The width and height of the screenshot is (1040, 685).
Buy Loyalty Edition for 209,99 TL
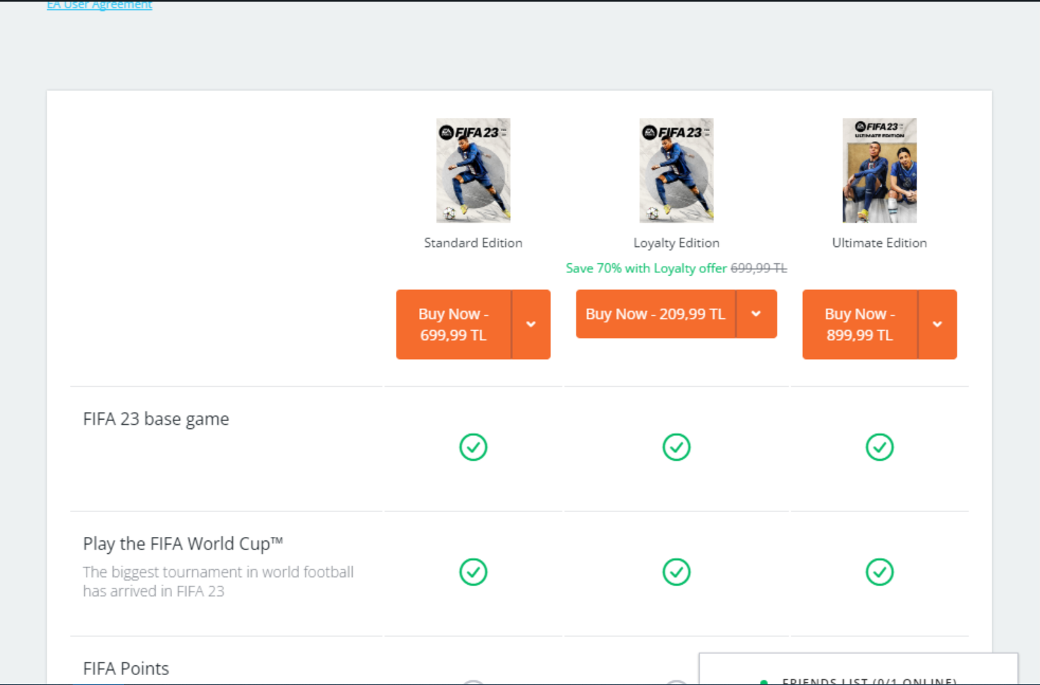pyautogui.click(x=655, y=314)
